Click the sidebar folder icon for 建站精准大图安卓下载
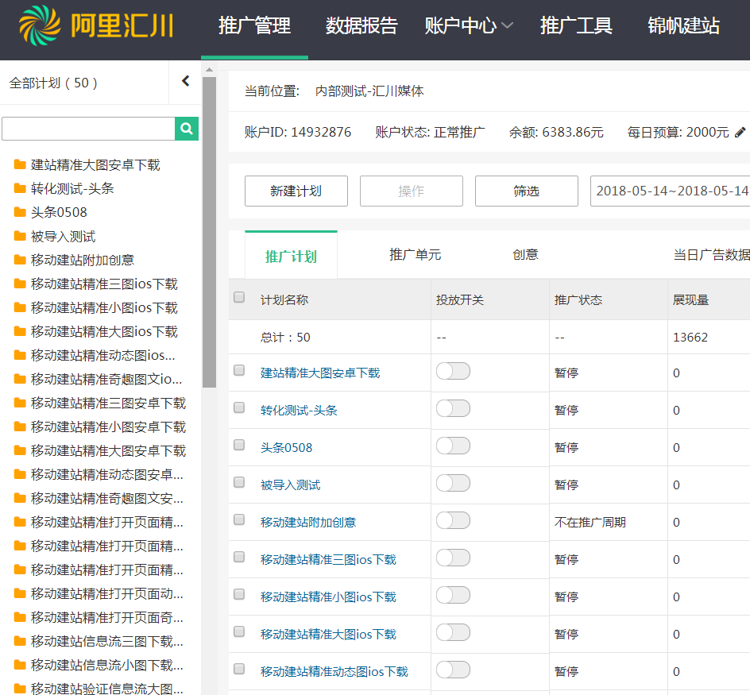750x695 pixels. (x=20, y=164)
